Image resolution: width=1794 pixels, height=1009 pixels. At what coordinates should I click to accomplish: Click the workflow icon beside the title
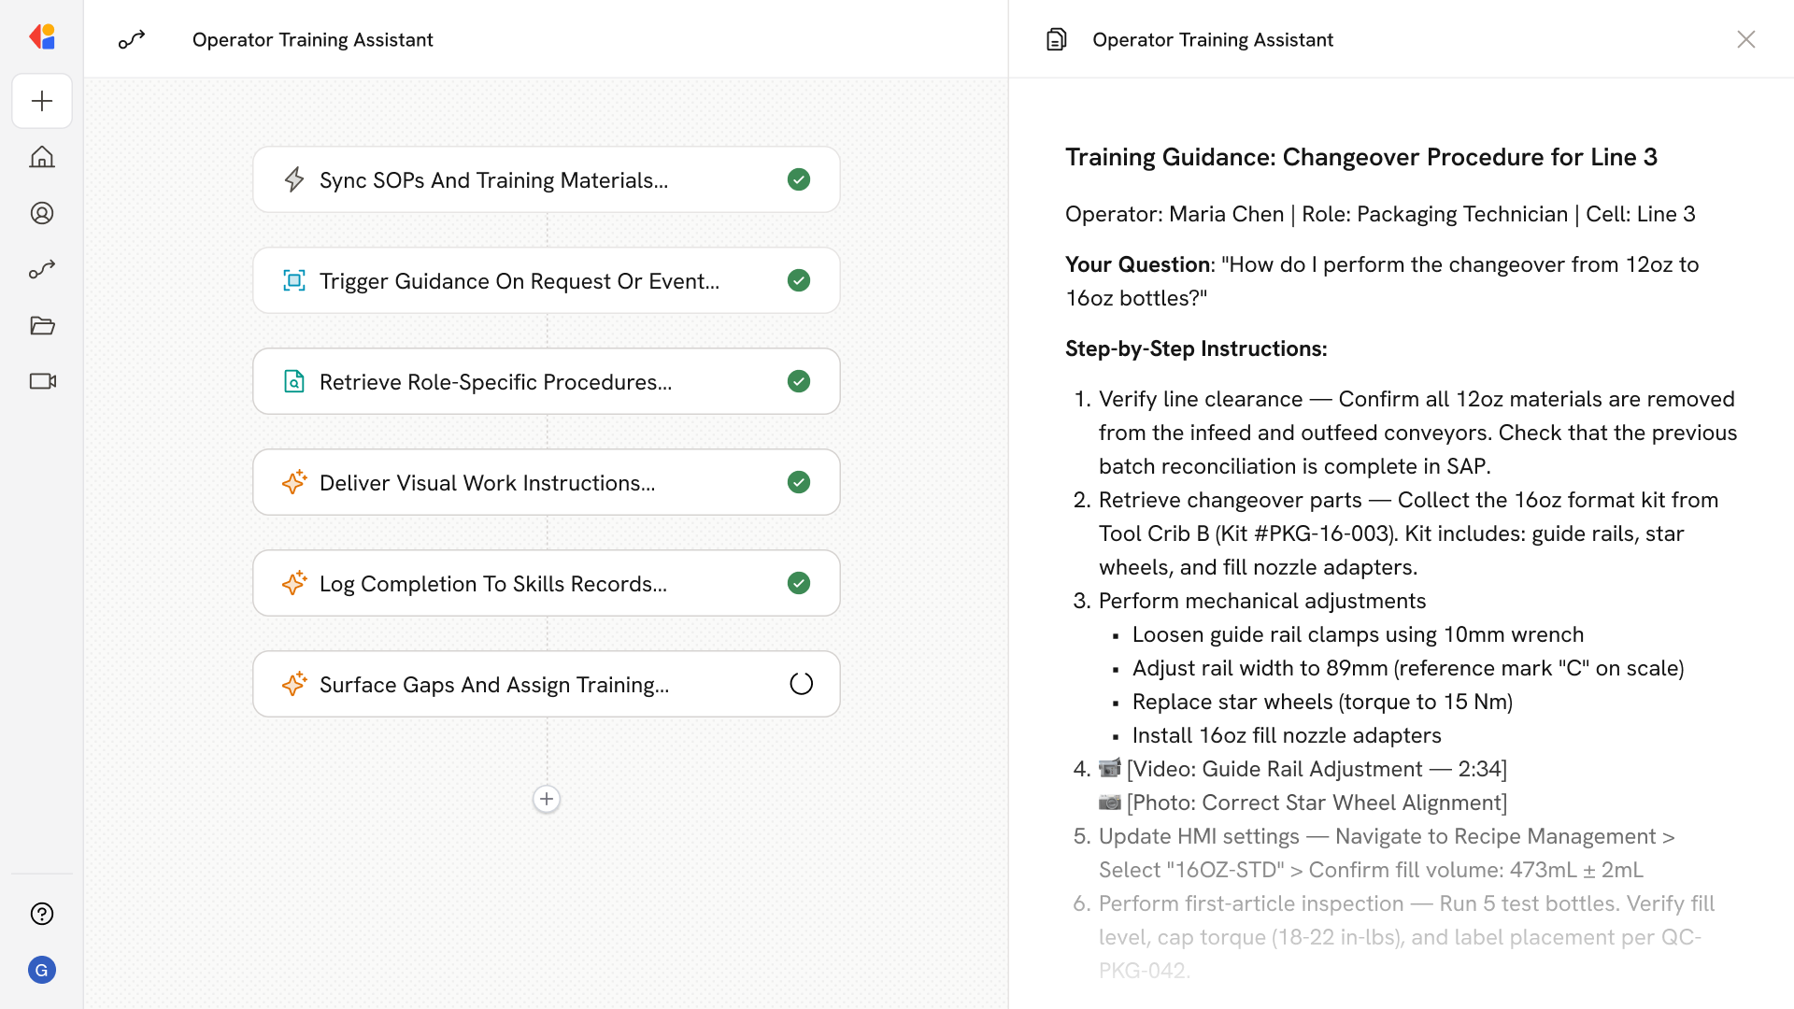click(132, 39)
